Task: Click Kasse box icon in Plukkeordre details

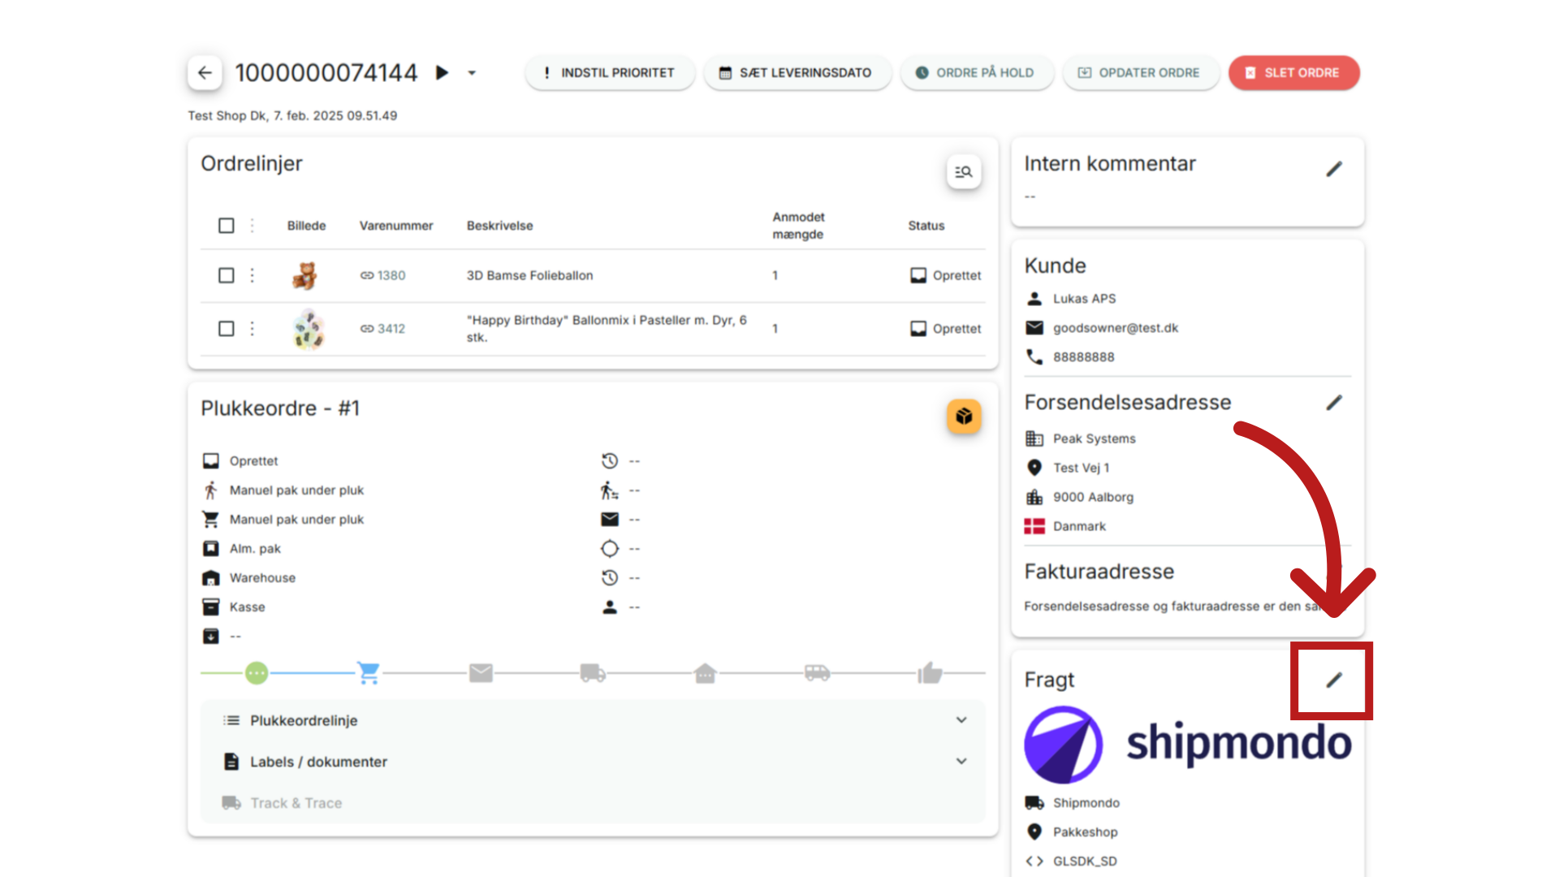Action: tap(211, 607)
